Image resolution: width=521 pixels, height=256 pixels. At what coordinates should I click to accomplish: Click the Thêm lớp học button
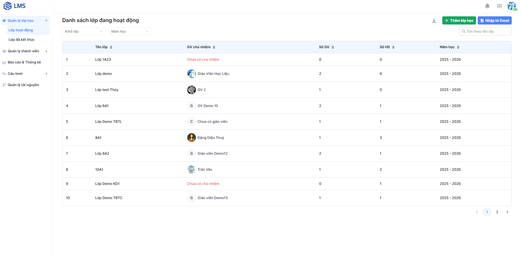pos(459,20)
